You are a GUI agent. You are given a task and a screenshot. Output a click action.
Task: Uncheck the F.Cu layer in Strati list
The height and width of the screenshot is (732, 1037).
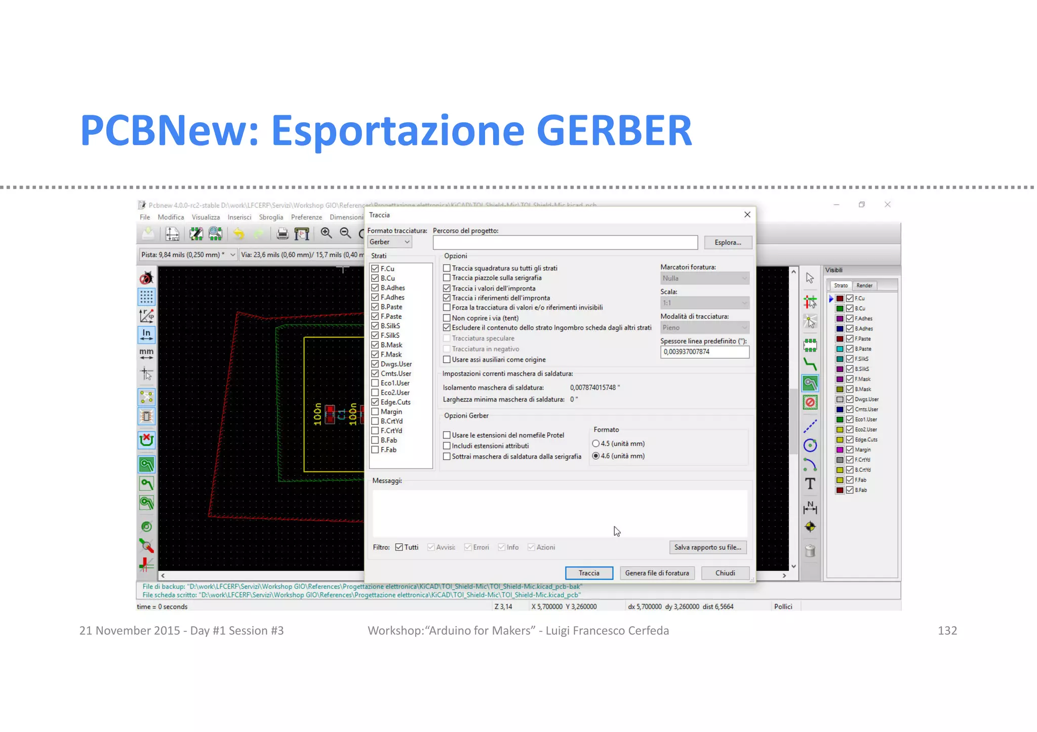click(375, 269)
